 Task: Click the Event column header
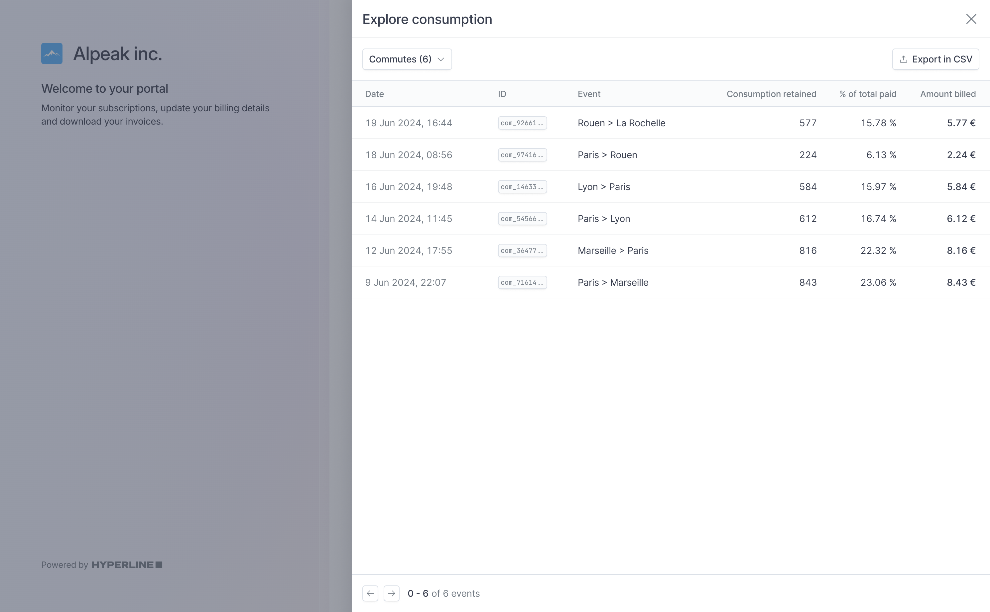589,94
